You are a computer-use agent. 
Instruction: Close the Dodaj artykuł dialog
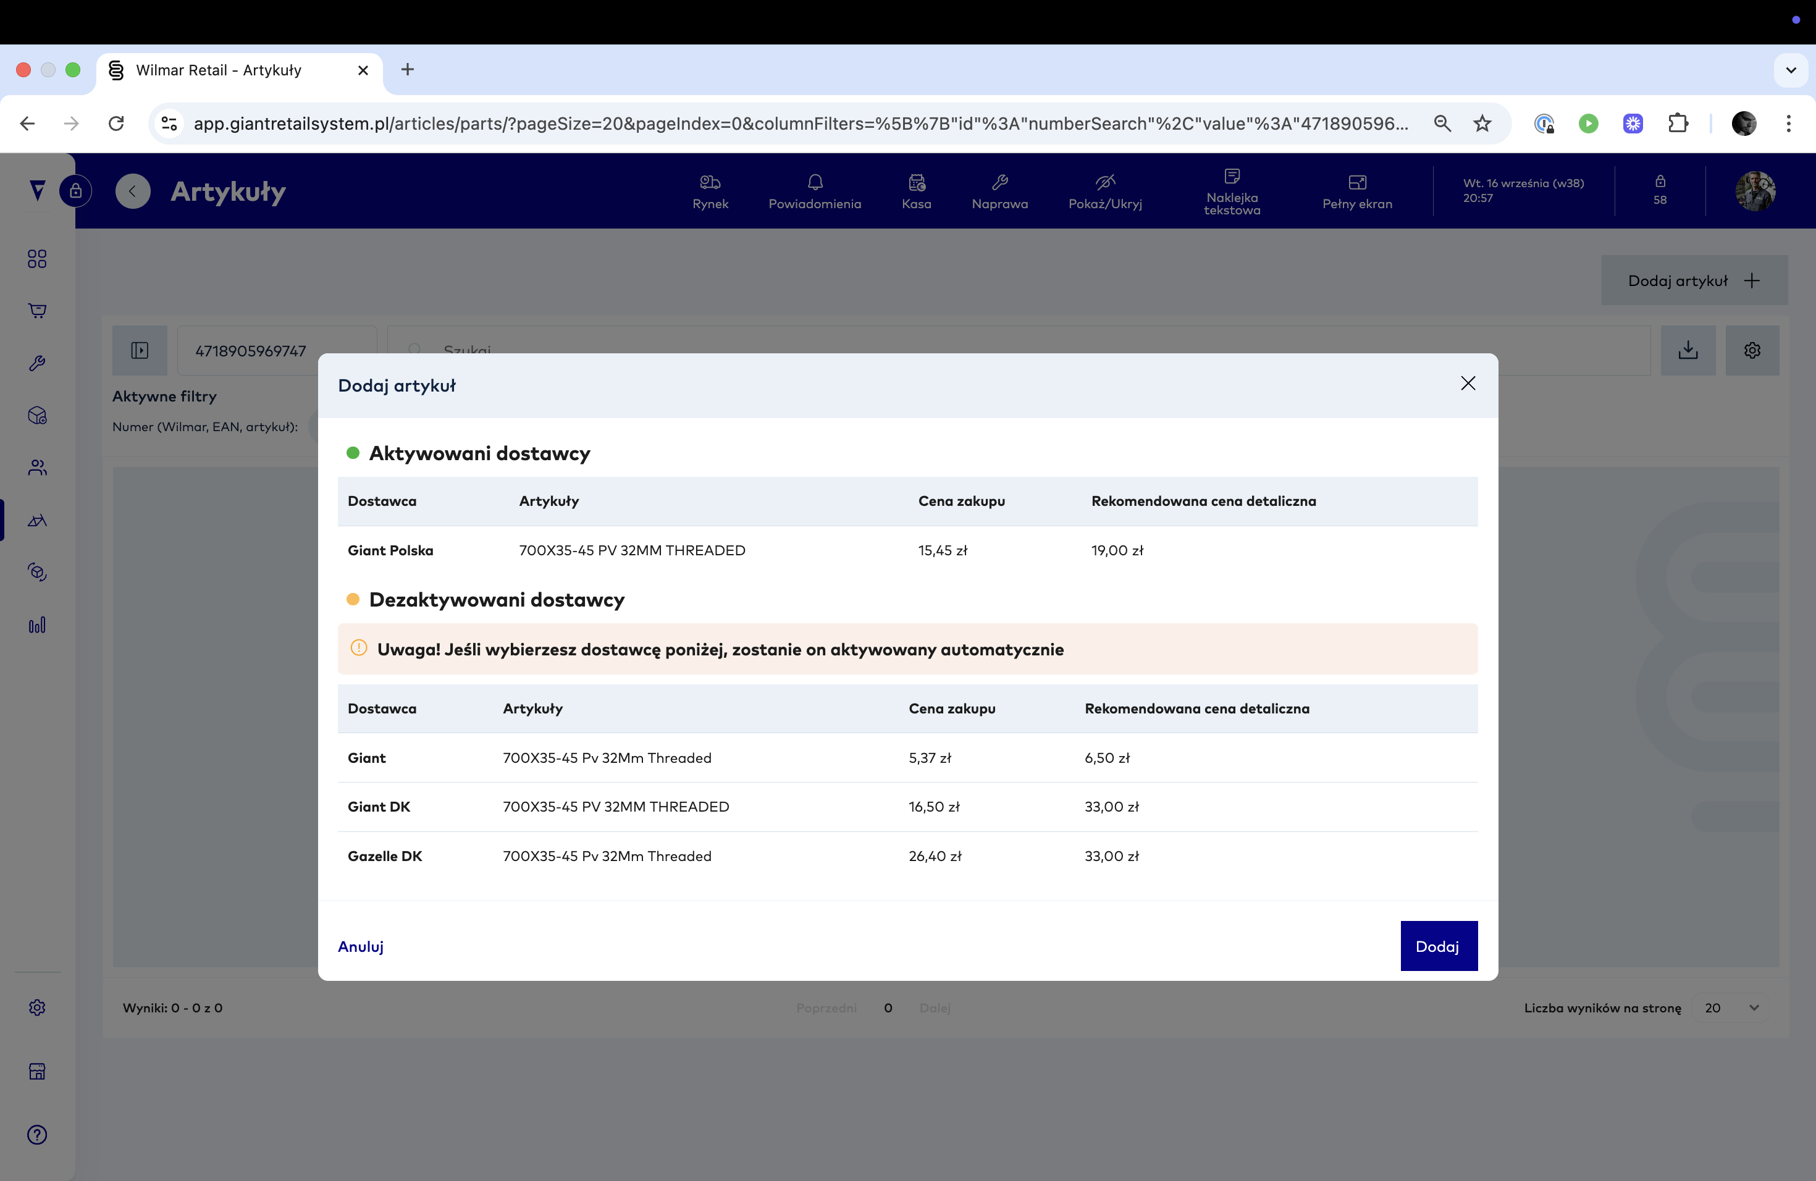coord(1467,384)
